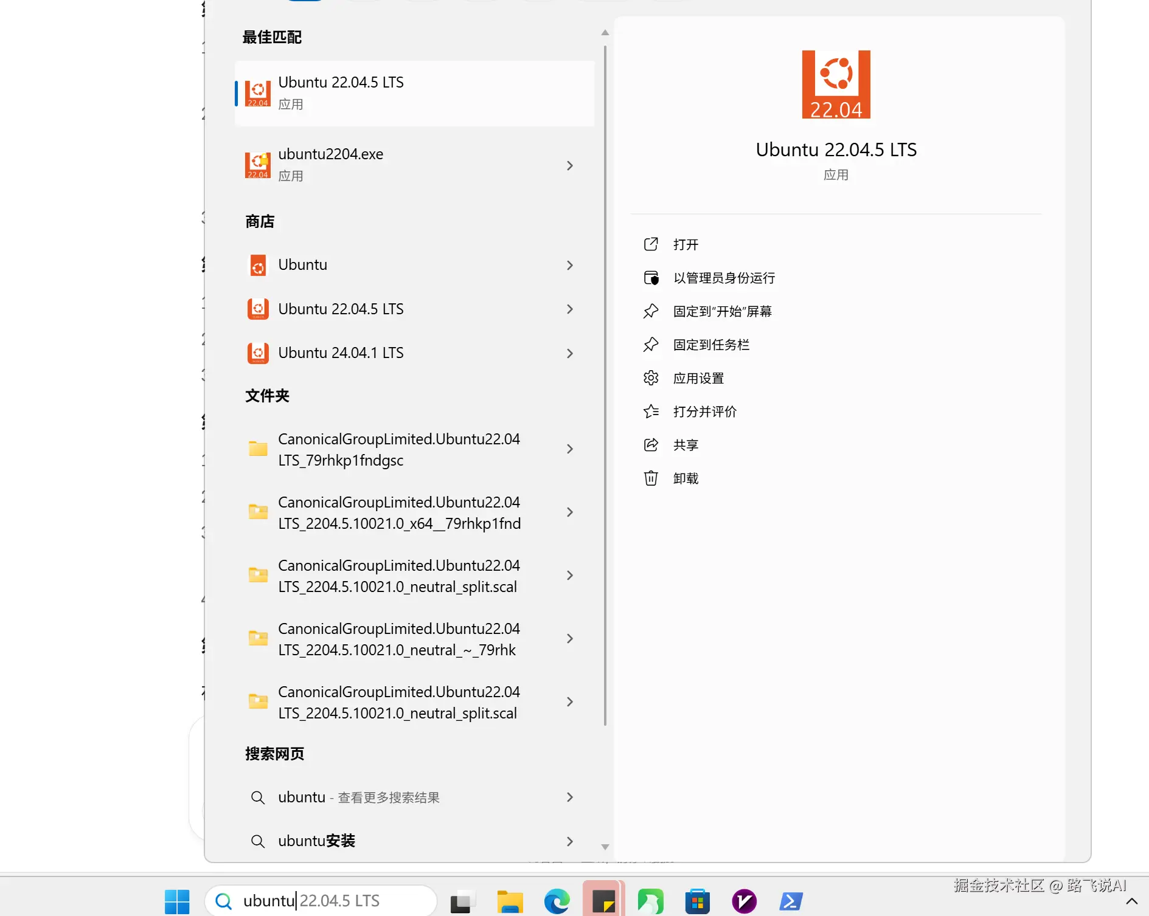Expand chevron for folder LTS_2204.5.10021.0_x64__79rhkp1fnd

(570, 512)
